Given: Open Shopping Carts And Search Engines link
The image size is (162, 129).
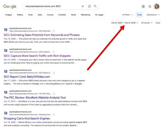Looking at the screenshot, I should coord(27,118).
